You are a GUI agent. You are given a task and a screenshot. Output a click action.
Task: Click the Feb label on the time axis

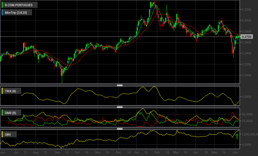(157, 152)
